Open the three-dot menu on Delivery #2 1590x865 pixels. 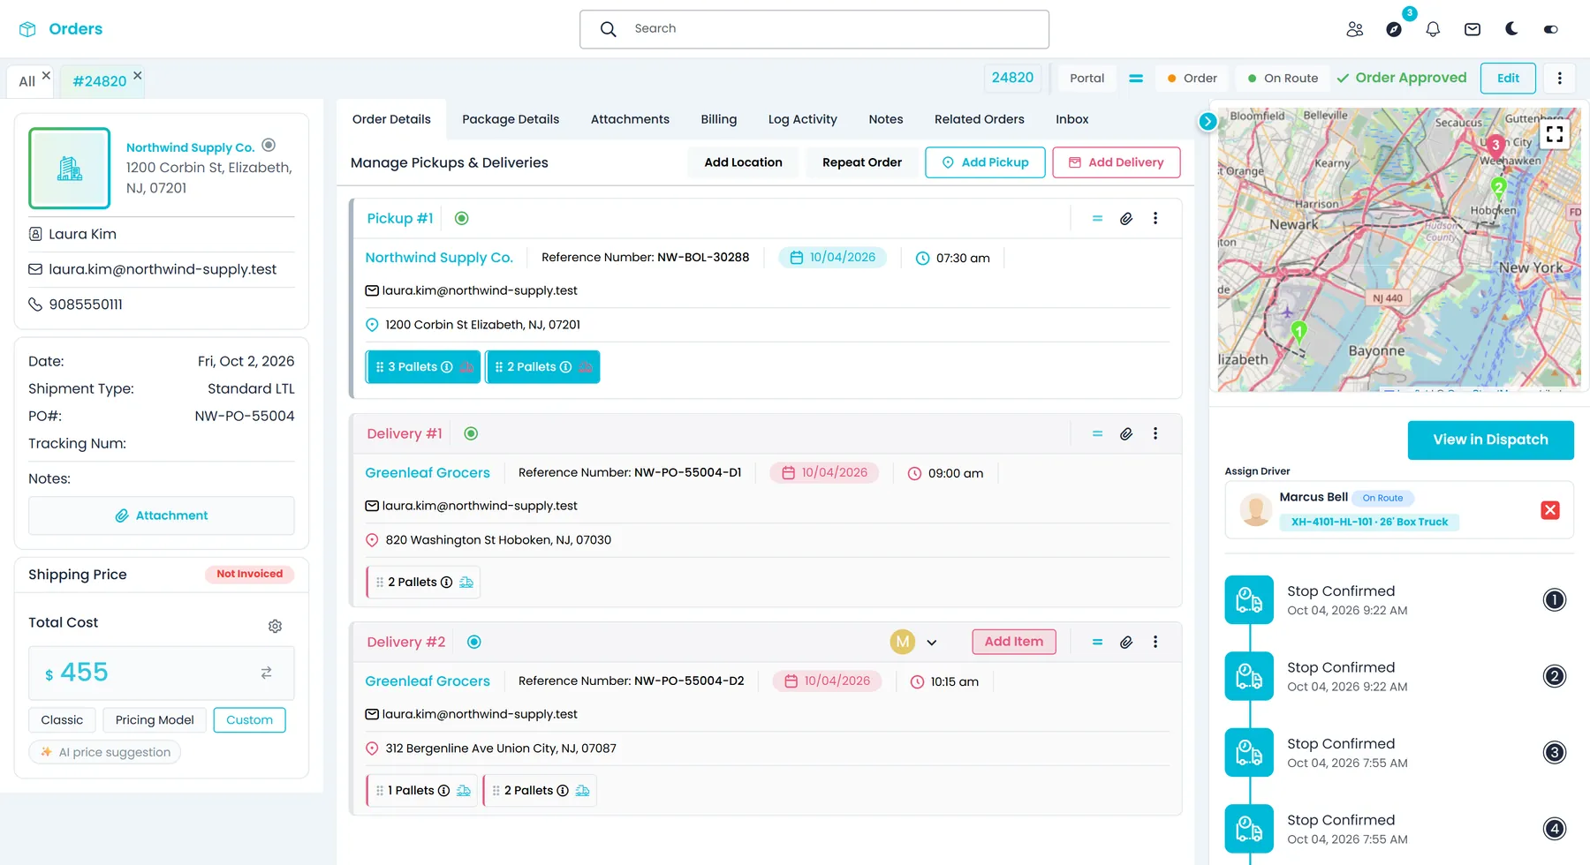click(1155, 643)
